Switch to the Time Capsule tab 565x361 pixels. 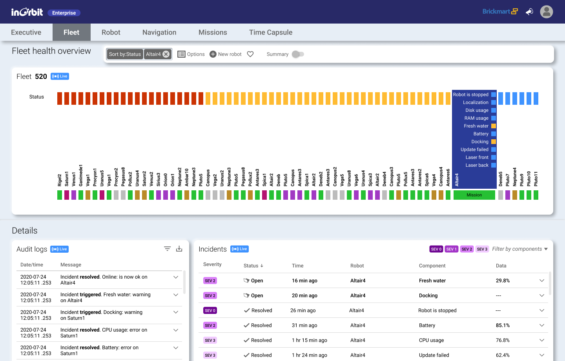(x=271, y=32)
